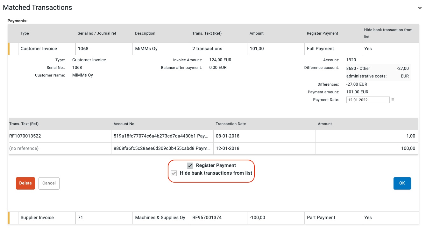
Task: Click the Register Payment column header
Action: (323, 33)
